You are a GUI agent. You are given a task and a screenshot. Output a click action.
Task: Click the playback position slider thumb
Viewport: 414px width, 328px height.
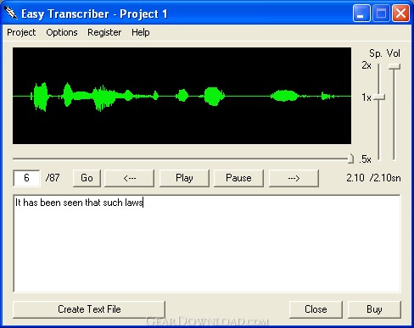tap(350, 158)
